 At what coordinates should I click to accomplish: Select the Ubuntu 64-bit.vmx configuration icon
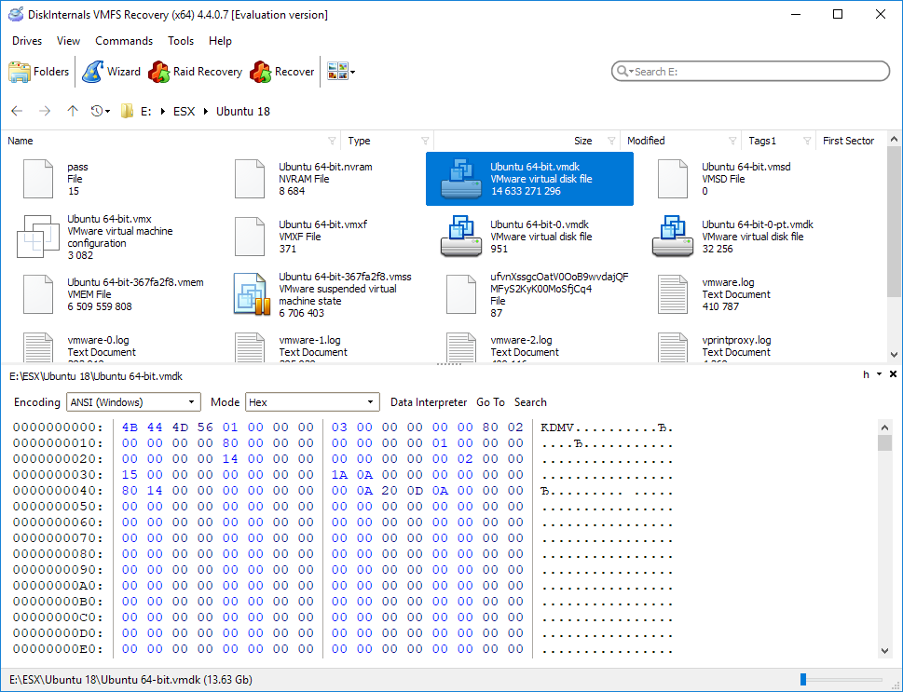(x=38, y=237)
